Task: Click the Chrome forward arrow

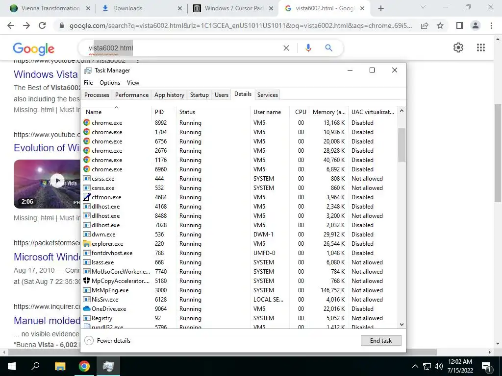Action: pos(26,25)
